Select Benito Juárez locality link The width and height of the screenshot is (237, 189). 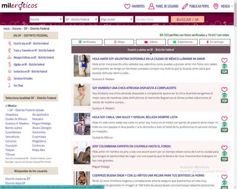click(14, 128)
